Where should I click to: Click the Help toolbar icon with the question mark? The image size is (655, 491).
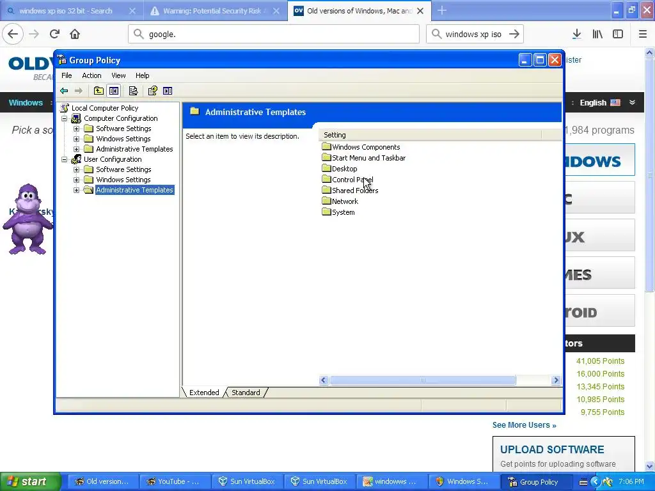pyautogui.click(x=152, y=91)
